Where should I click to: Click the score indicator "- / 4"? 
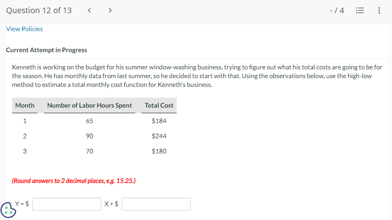337,11
